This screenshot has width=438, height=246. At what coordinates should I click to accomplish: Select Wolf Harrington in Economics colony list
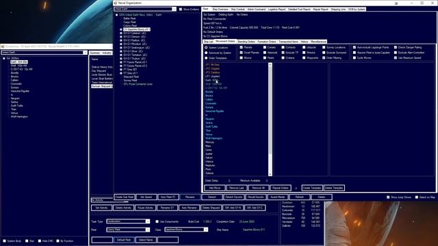click(19, 117)
